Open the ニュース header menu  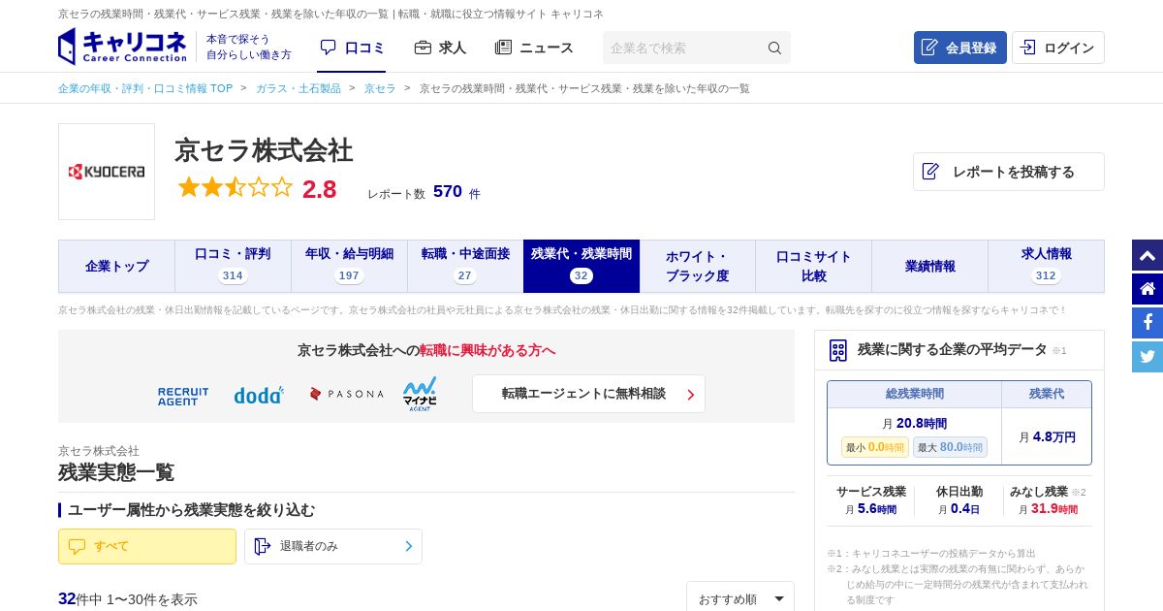pos(534,48)
